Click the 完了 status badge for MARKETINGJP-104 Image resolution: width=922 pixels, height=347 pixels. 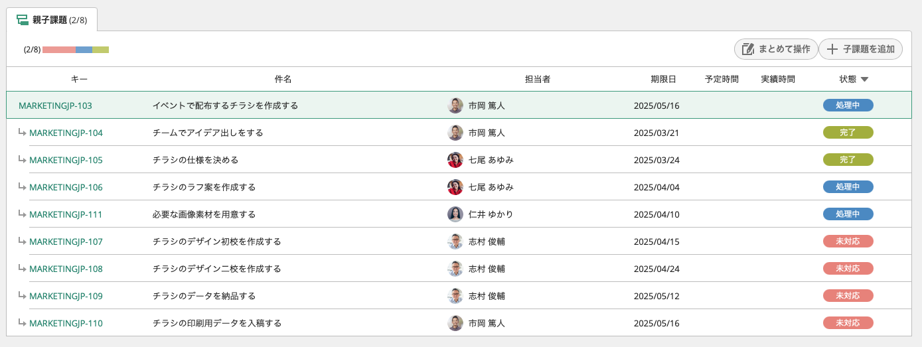click(848, 133)
